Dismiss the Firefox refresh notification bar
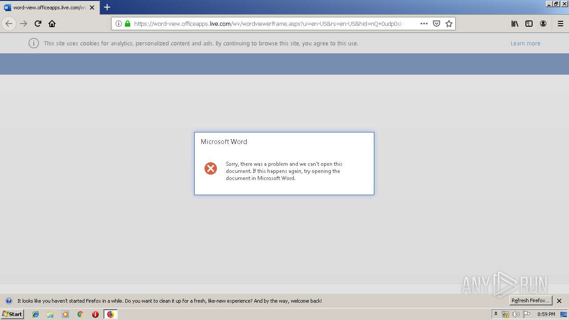 pos(560,301)
